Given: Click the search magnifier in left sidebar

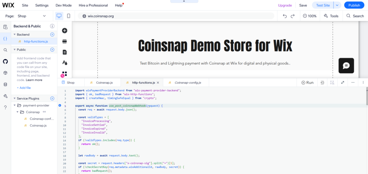Looking at the screenshot, I should click(x=5, y=50).
